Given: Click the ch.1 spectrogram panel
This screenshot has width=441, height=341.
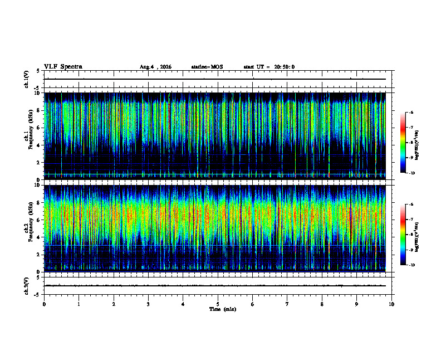Looking at the screenshot, I should point(215,136).
